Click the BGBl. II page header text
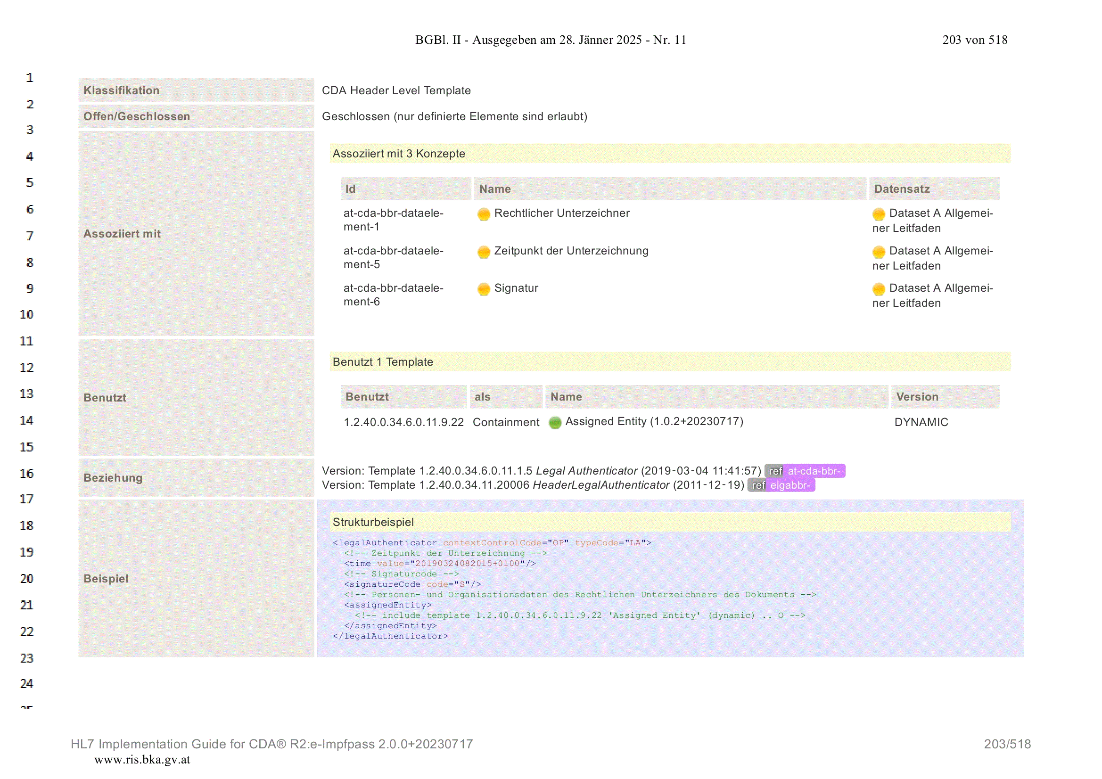 pos(551,40)
